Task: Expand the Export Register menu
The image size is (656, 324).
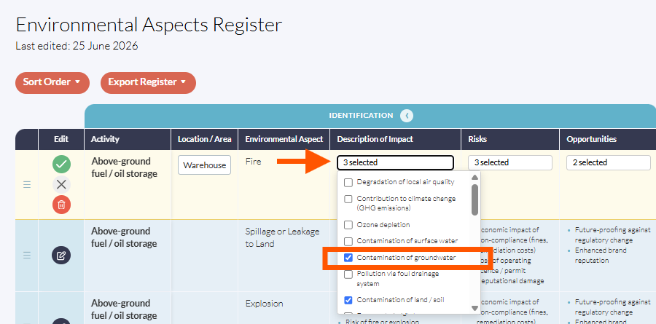Action: pos(148,82)
